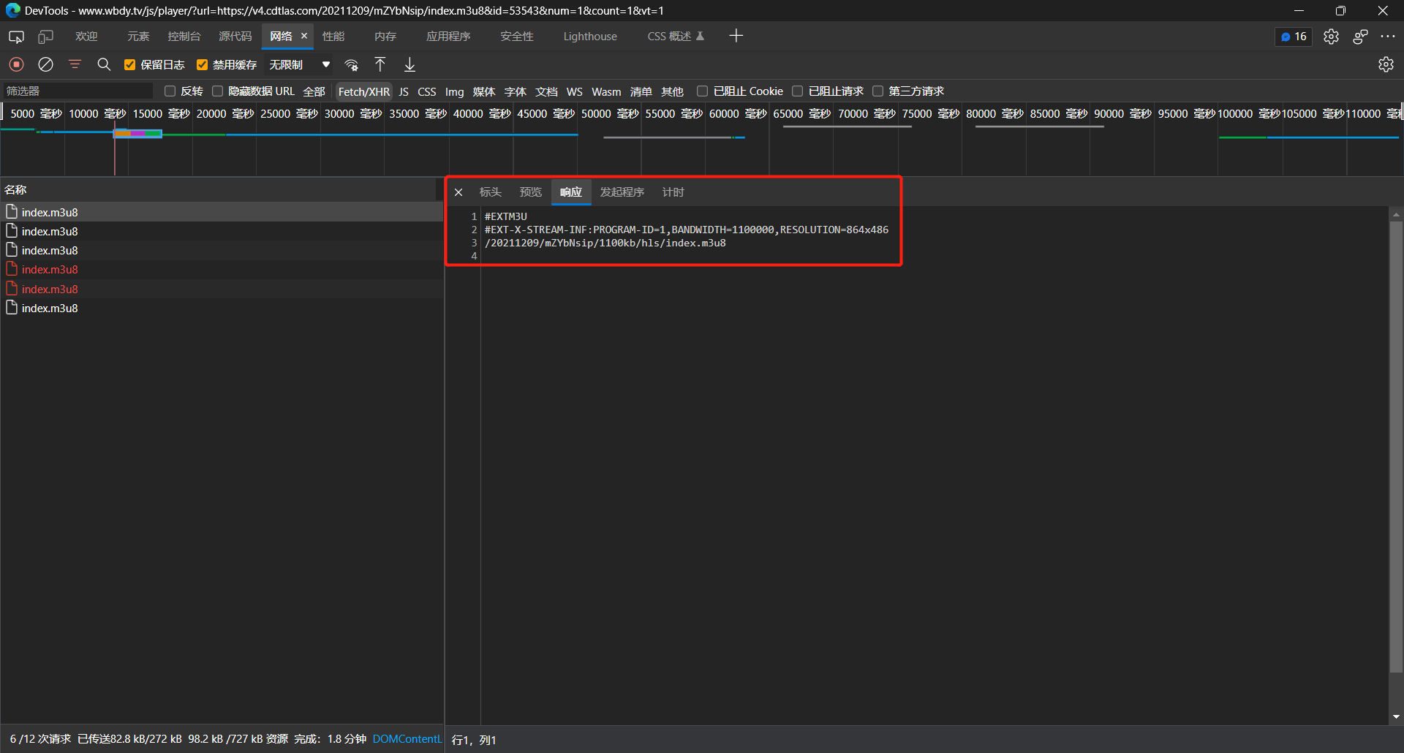Show 标头 tab of request
The image size is (1404, 753).
(490, 192)
